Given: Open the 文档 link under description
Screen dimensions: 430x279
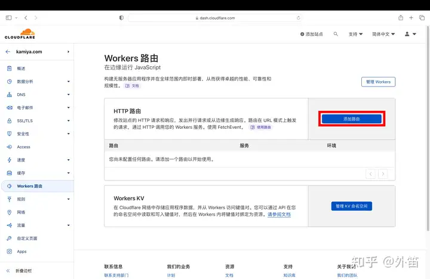Looking at the screenshot, I should tap(132, 86).
